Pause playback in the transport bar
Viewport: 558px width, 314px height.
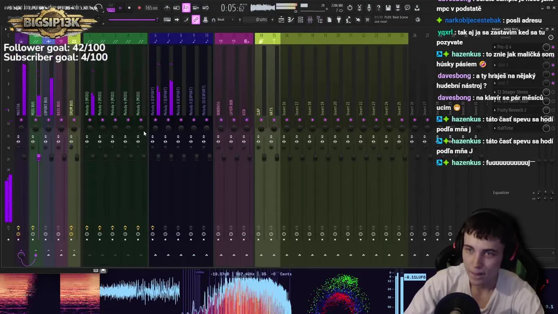point(120,8)
